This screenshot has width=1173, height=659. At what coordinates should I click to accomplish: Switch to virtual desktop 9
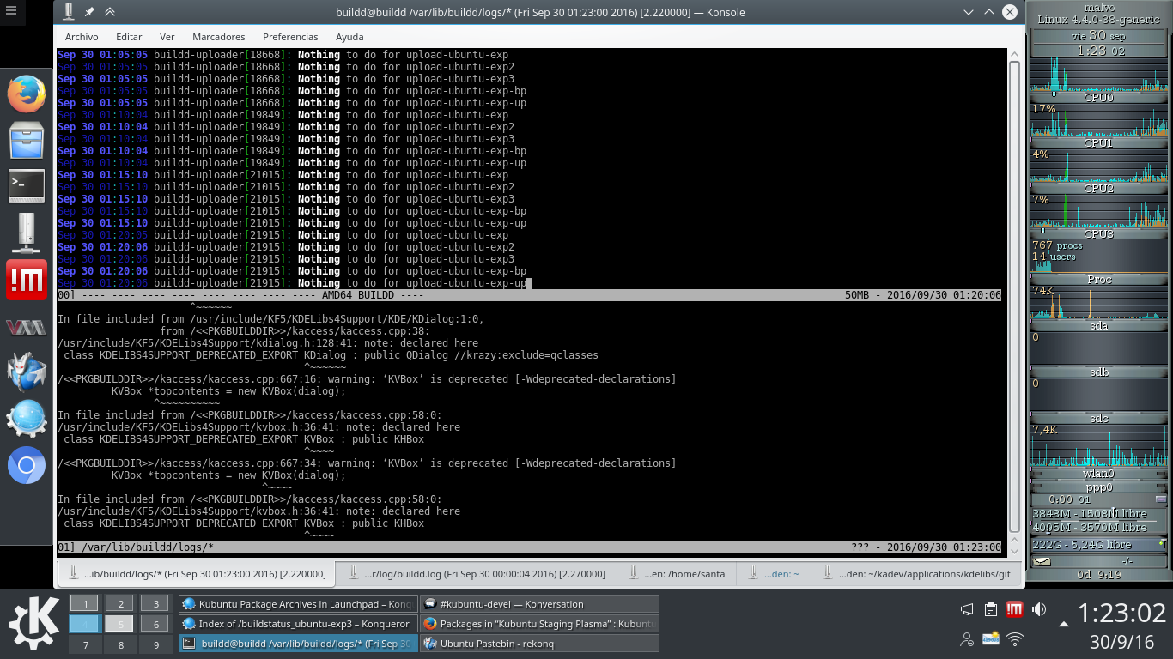pos(155,644)
